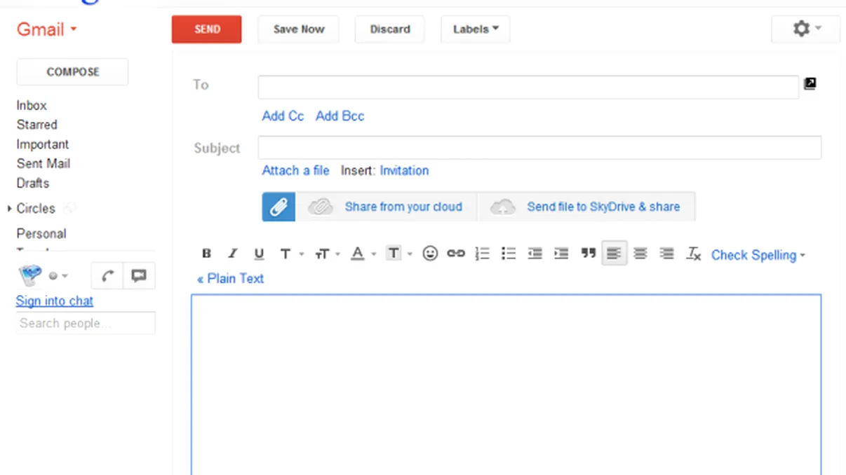Screen dimensions: 846x475
Task: Toggle underline formatting
Action: (259, 254)
